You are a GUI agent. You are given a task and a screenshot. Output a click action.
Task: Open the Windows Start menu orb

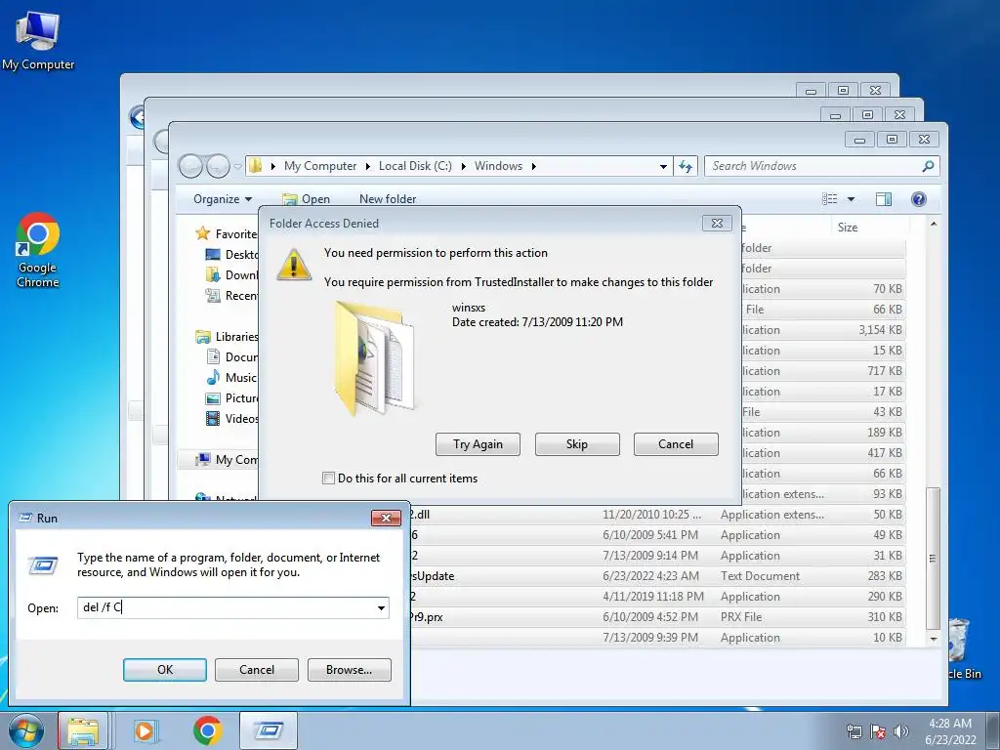[26, 730]
